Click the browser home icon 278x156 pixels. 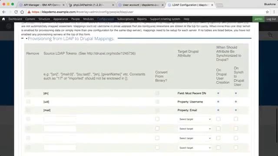tap(22, 12)
